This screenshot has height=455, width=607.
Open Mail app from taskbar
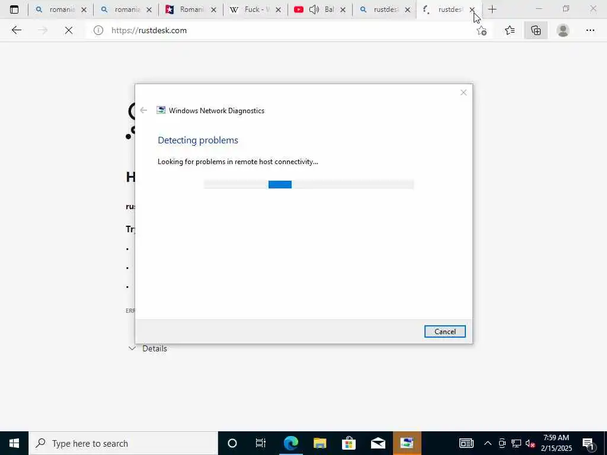[378, 443]
